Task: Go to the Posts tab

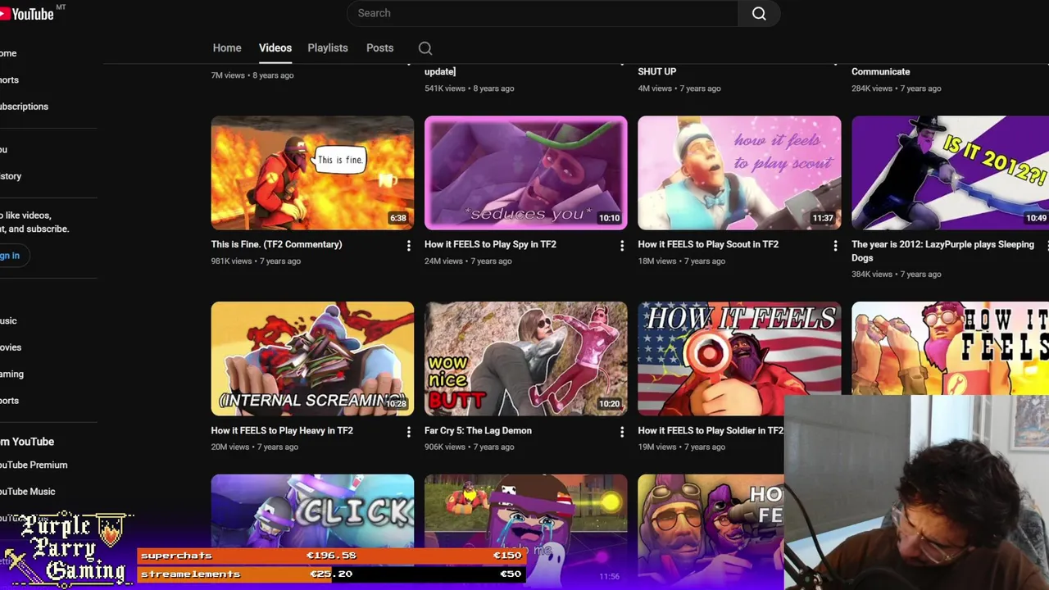Action: [x=379, y=48]
